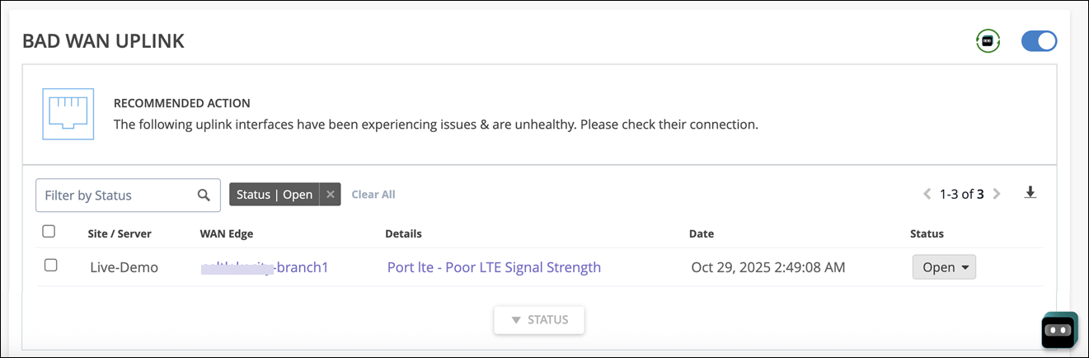Open the Marvis chatbot assistant icon
Image resolution: width=1089 pixels, height=358 pixels.
tap(1059, 330)
